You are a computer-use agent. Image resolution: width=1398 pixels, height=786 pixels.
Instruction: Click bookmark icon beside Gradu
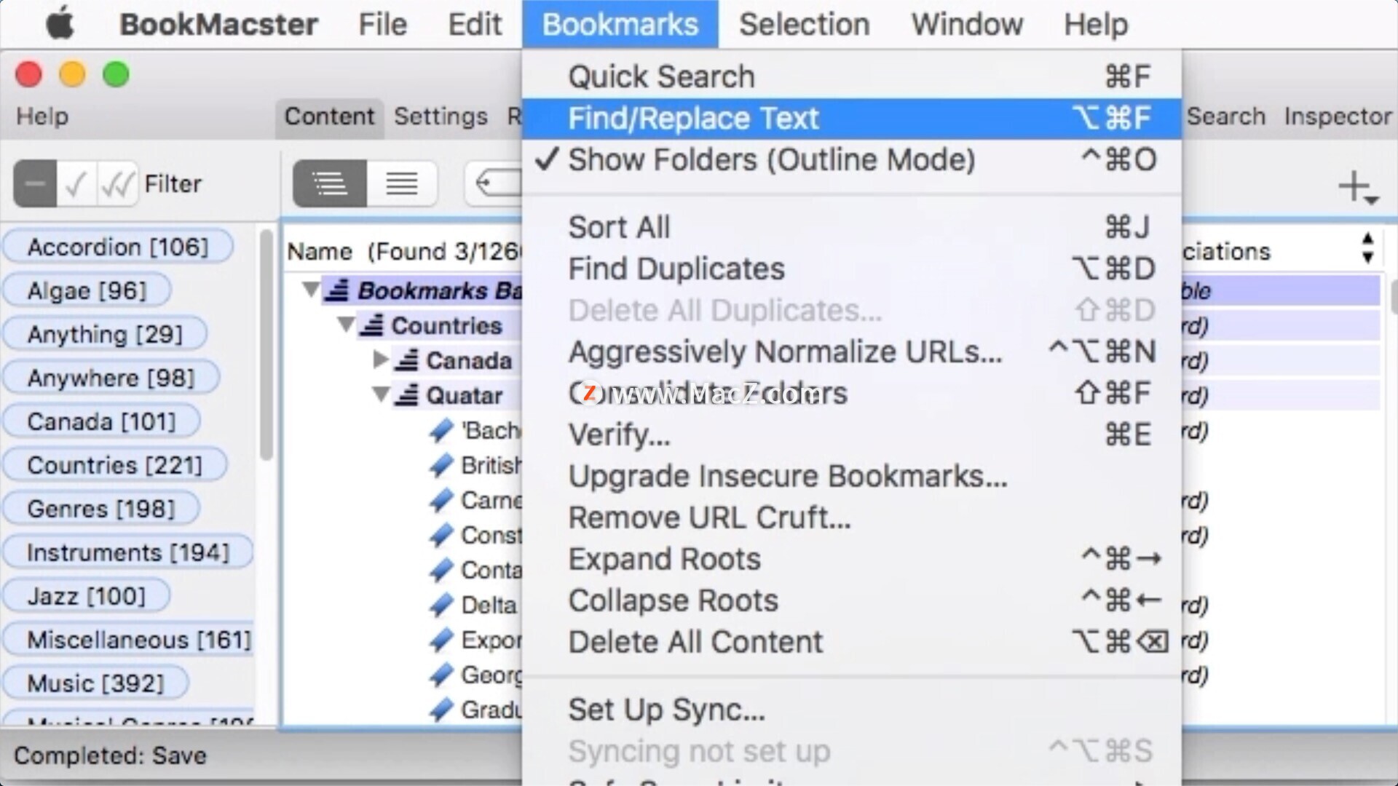point(441,710)
